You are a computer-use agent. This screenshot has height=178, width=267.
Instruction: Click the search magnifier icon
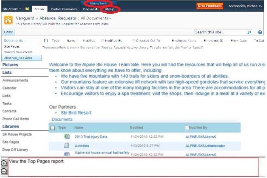tap(249, 32)
